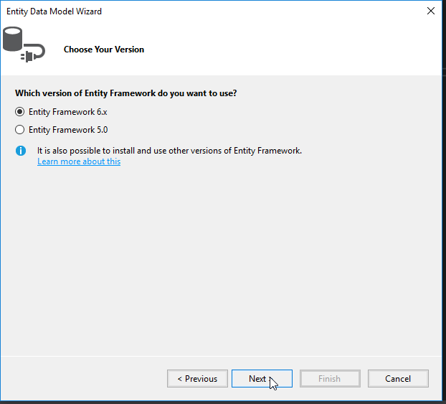The image size is (446, 404).
Task: Cancel the wizard
Action: point(398,378)
